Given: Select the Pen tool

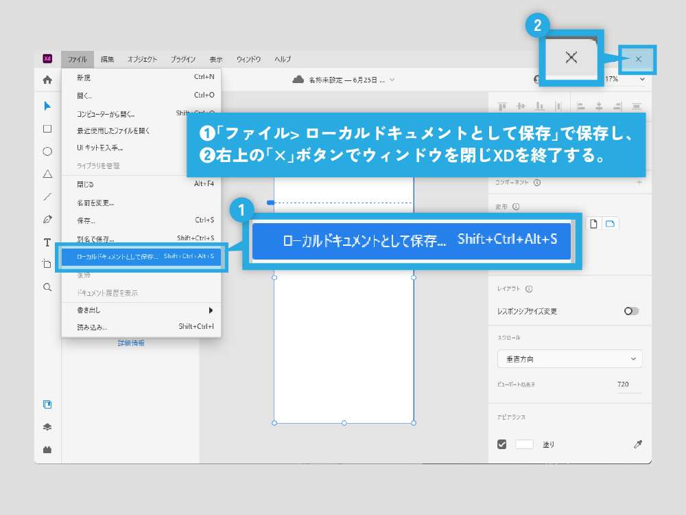Looking at the screenshot, I should point(47,220).
